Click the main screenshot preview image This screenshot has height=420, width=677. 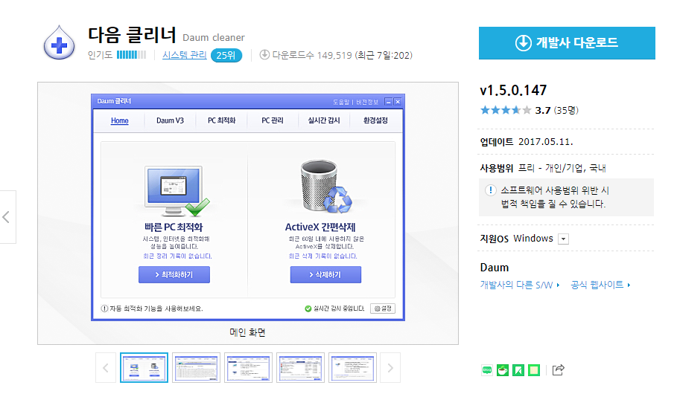coord(248,207)
